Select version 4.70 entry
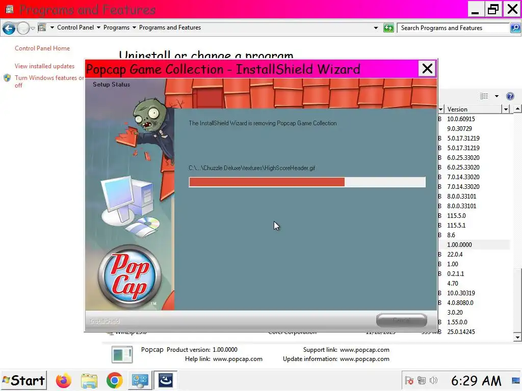 [453, 283]
